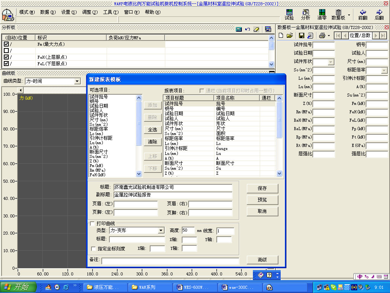Click the 标题 title input field
The height and width of the screenshot is (293, 390).
[x=173, y=187]
